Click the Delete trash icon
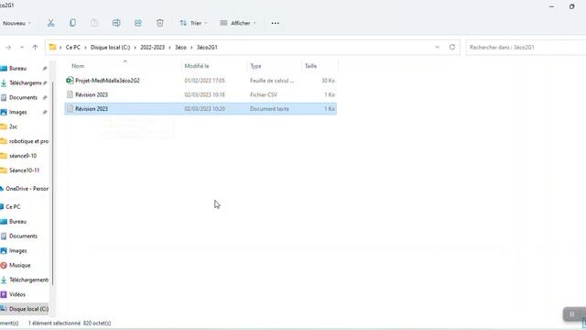The height and width of the screenshot is (330, 586). pyautogui.click(x=160, y=23)
